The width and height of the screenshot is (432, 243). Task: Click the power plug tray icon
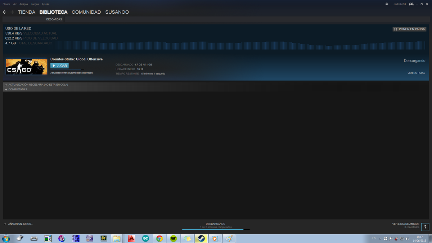pyautogui.click(x=396, y=238)
